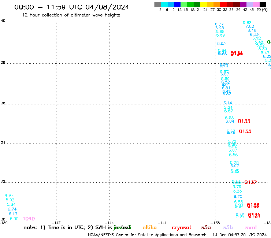Click the longitude axis label "-141"
The width and height of the screenshot is (271, 238).
point(162,223)
